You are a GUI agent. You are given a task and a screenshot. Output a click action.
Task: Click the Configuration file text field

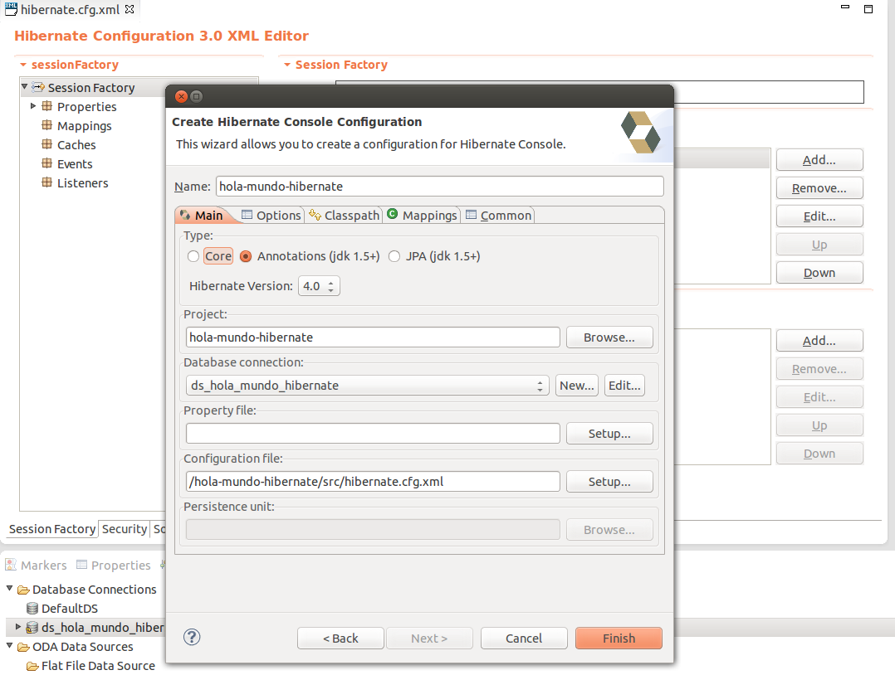point(373,481)
